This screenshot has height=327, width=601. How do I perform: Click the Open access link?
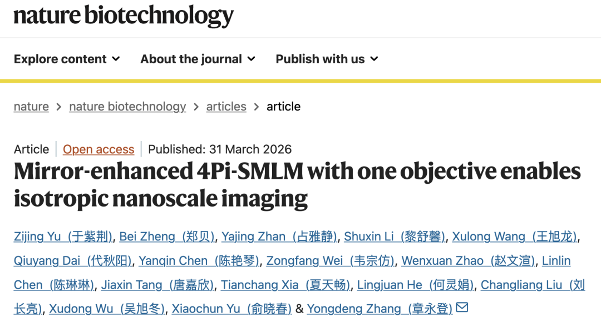tap(98, 149)
